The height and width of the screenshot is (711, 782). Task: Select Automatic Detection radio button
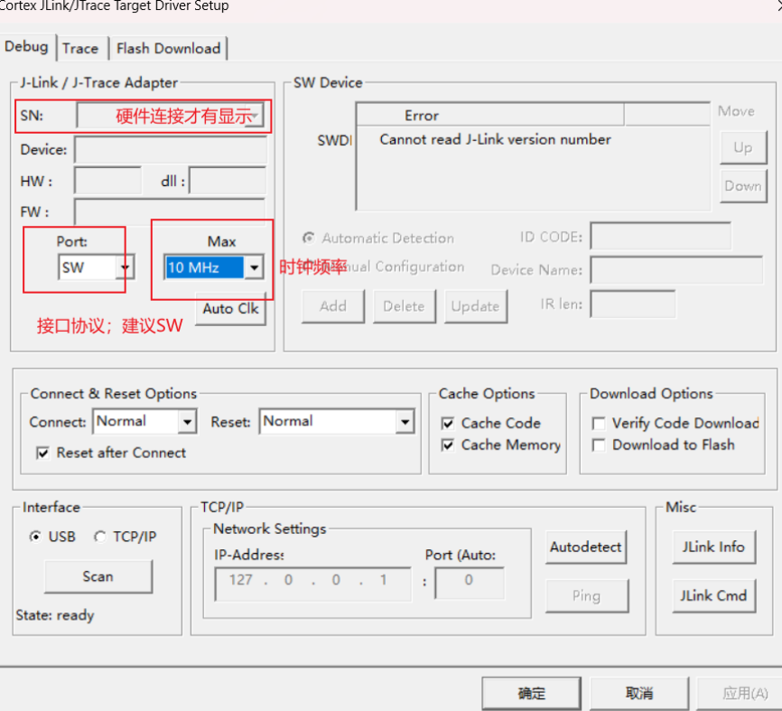[309, 238]
